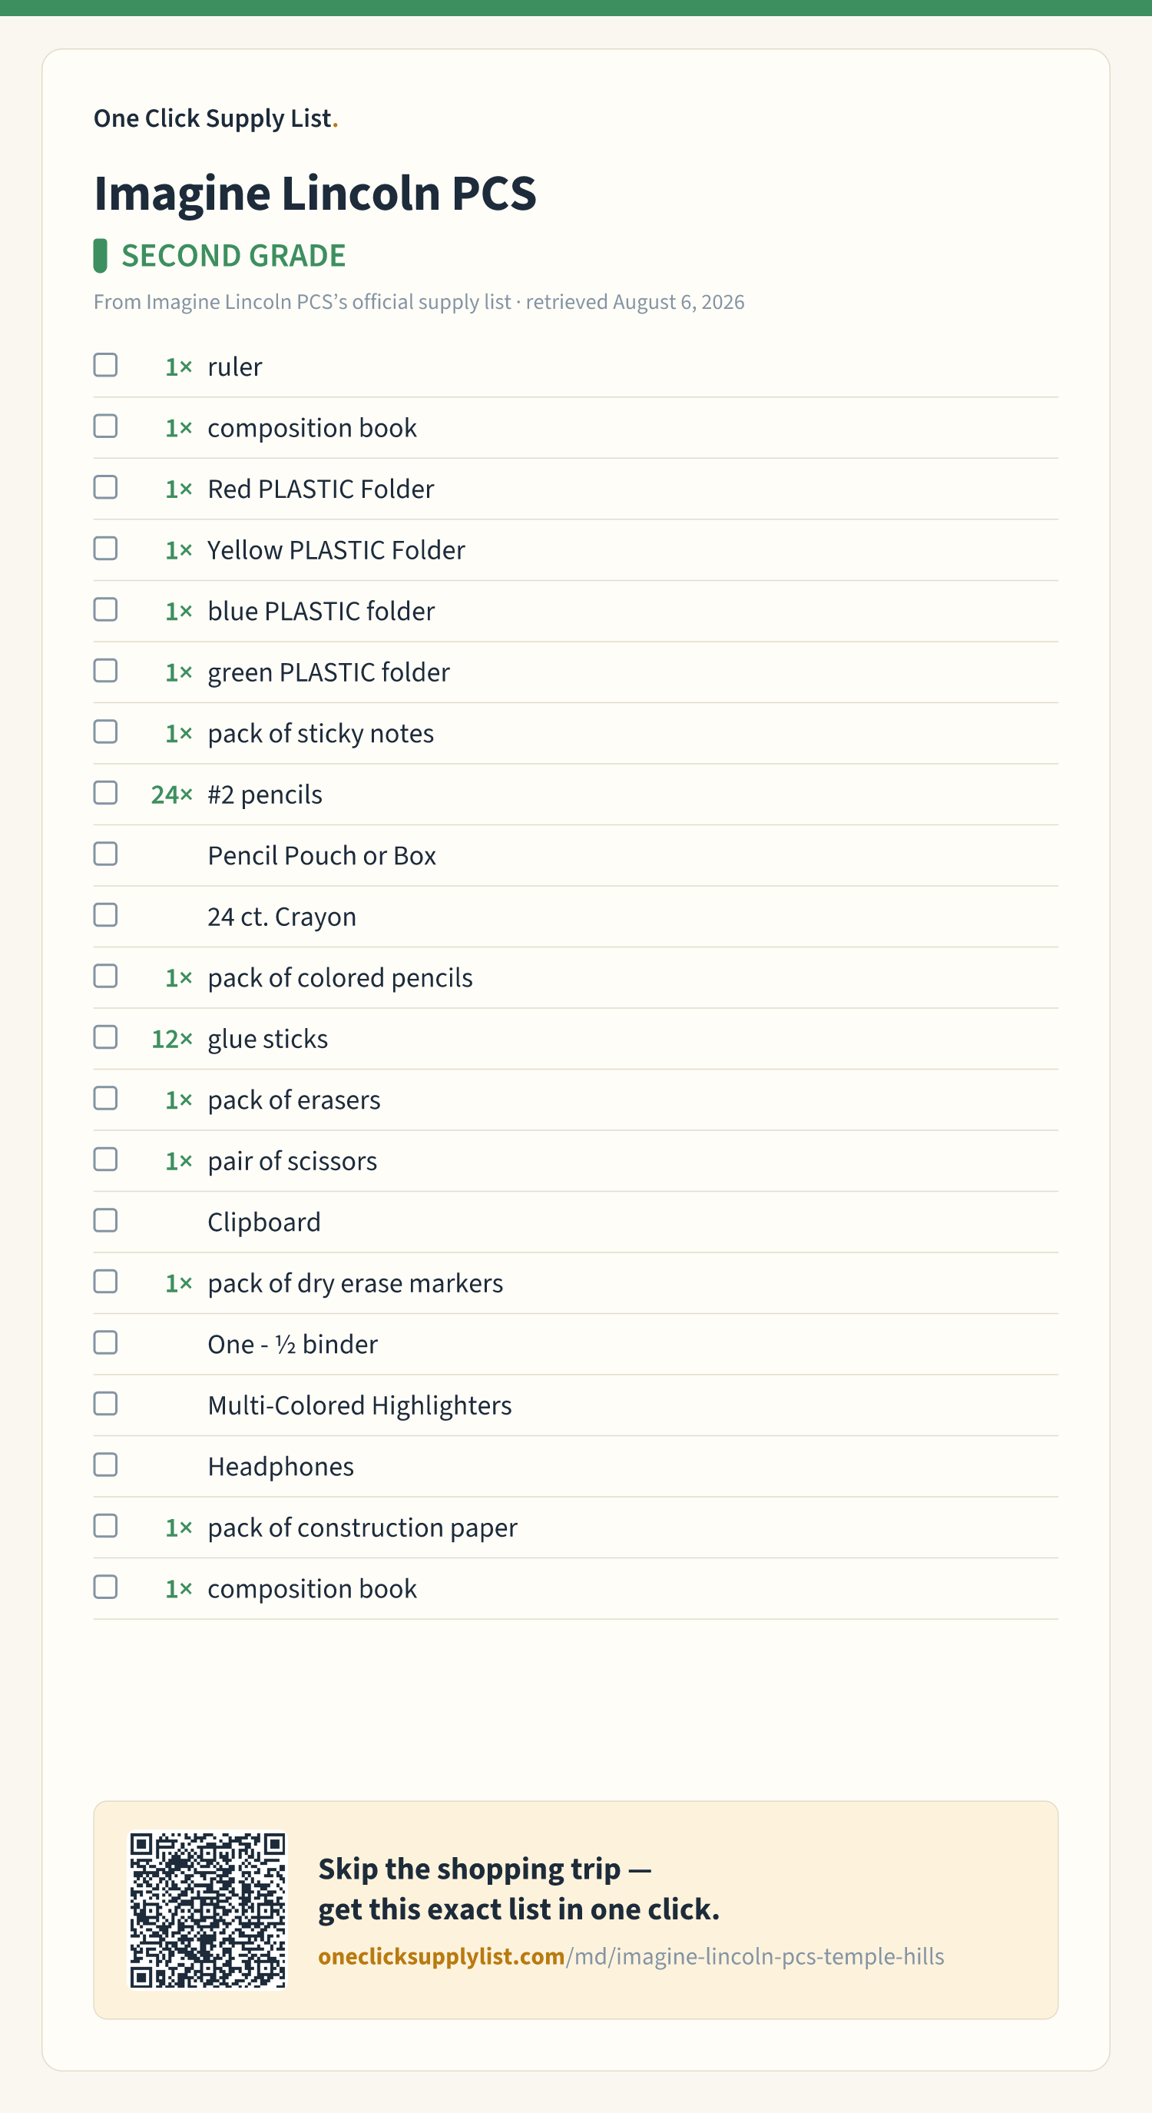Image resolution: width=1152 pixels, height=2113 pixels.
Task: Mark Yellow PLASTIC Folder as bought
Action: click(x=105, y=549)
